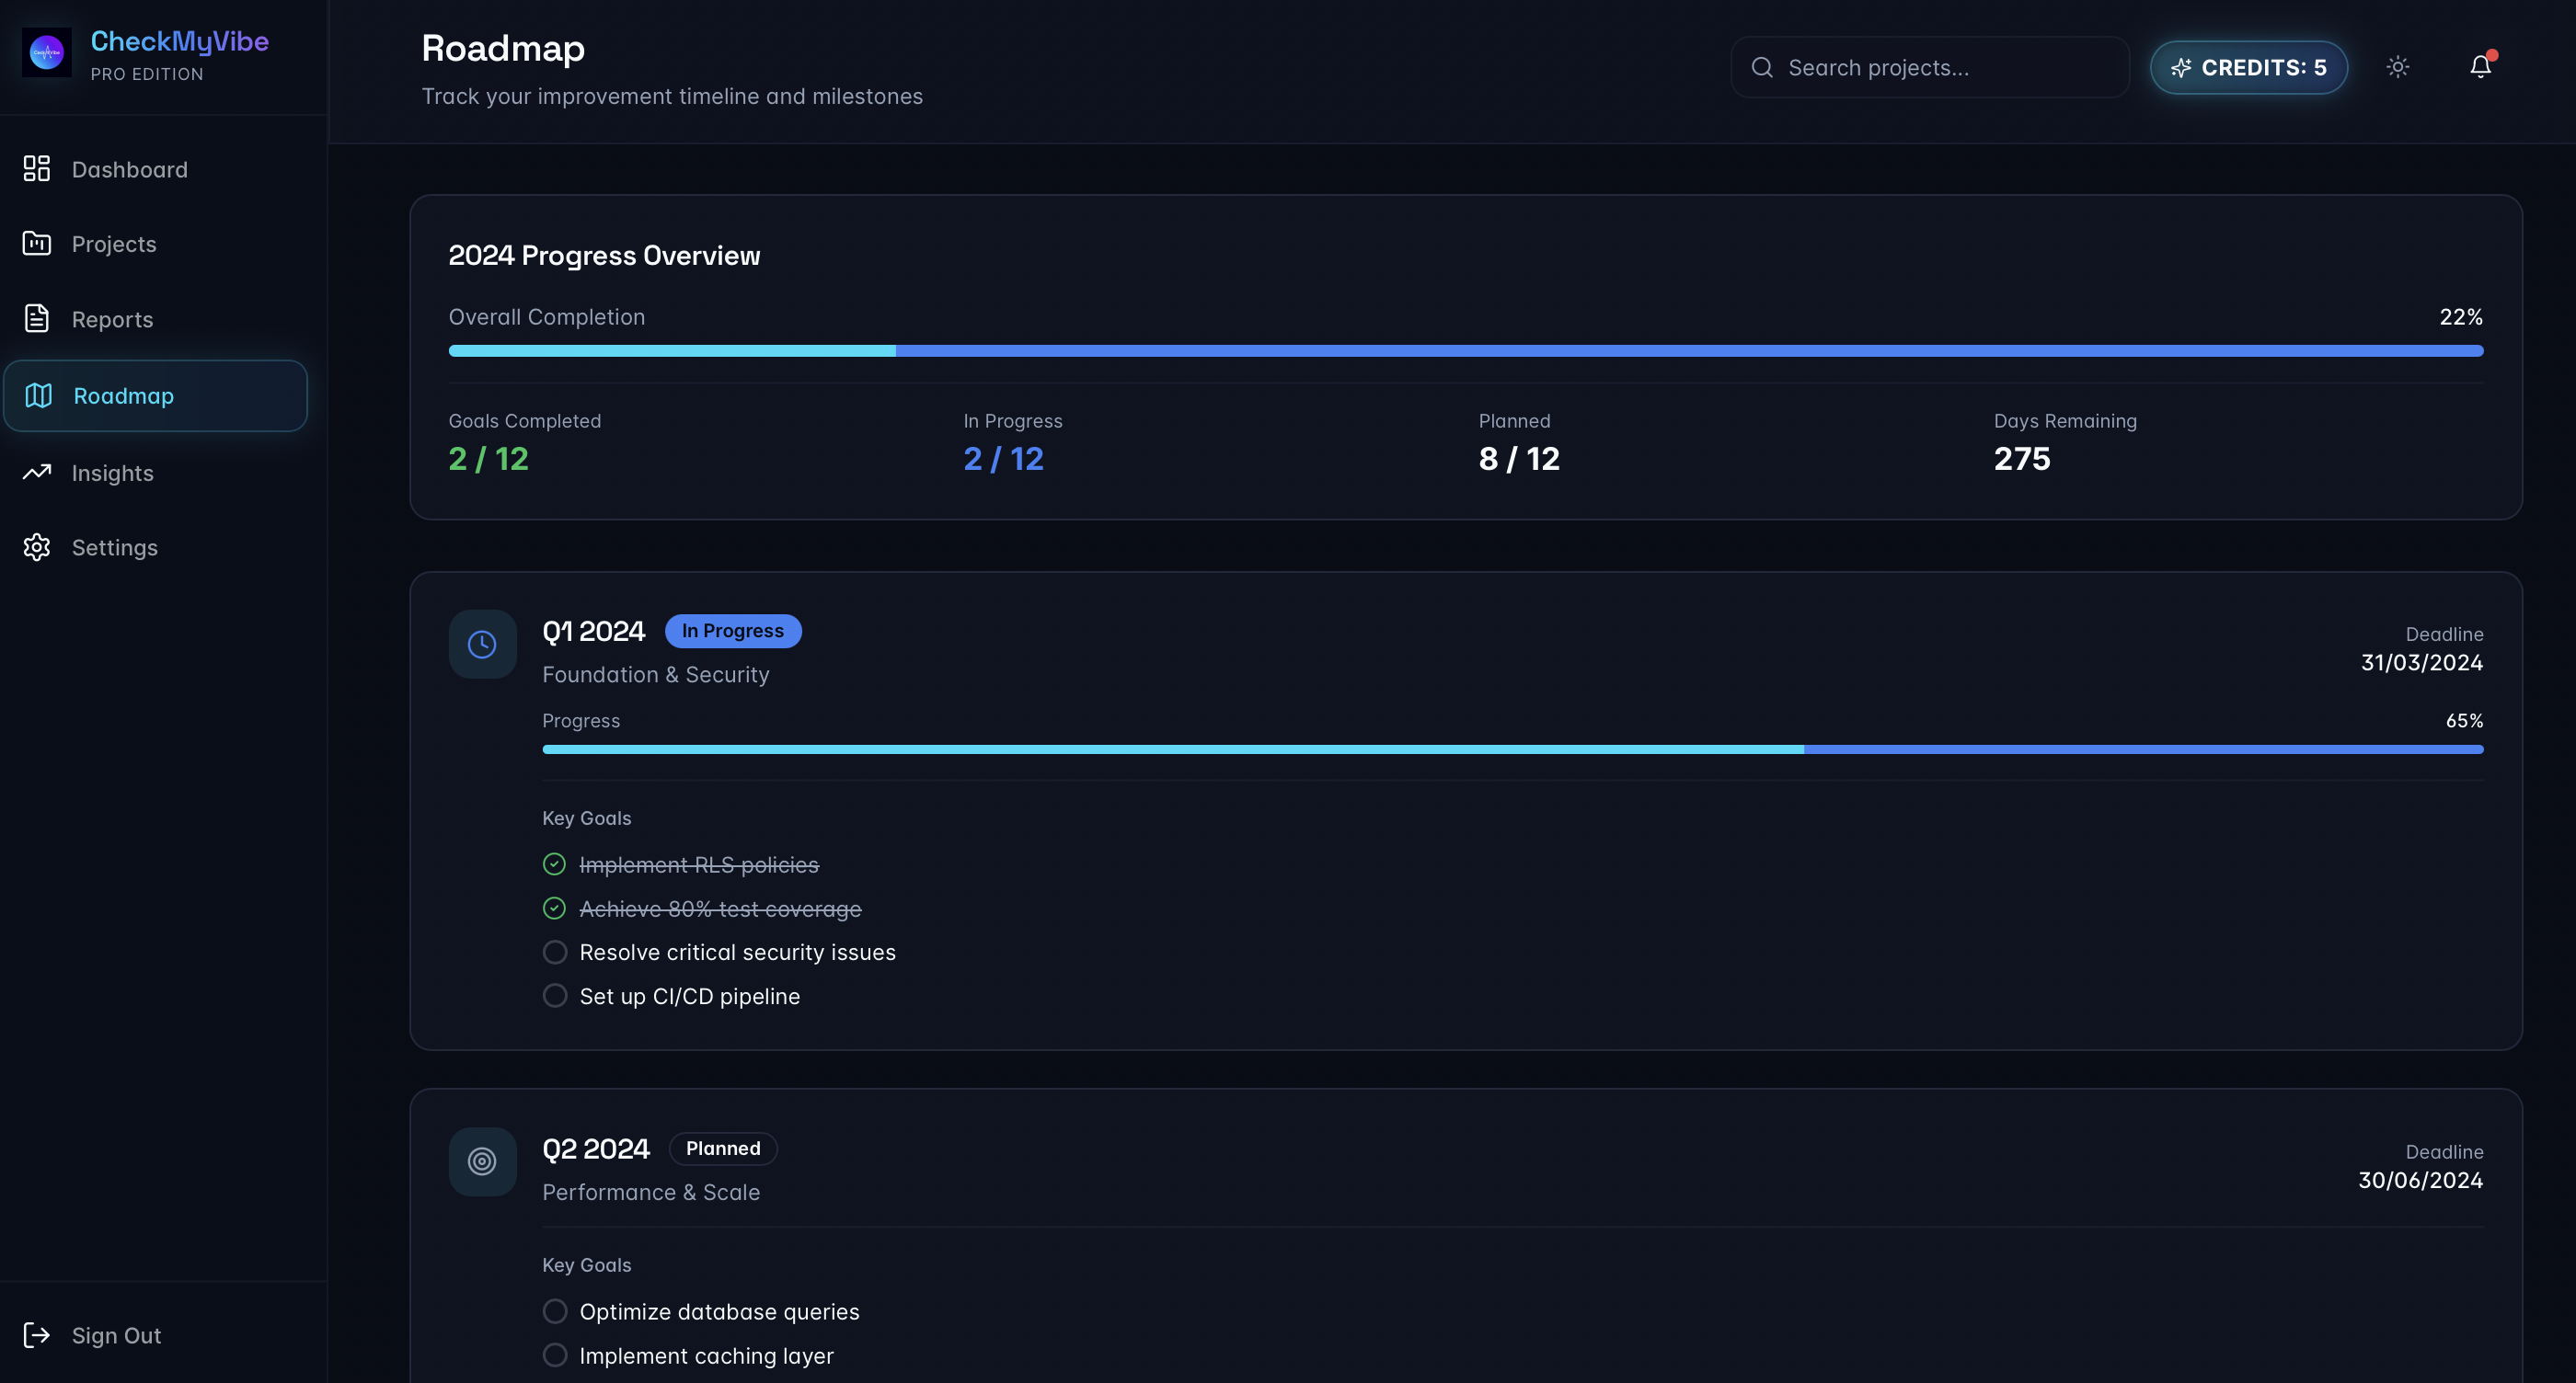The height and width of the screenshot is (1383, 2576).
Task: Click the Dashboard grid icon
Action: (37, 169)
